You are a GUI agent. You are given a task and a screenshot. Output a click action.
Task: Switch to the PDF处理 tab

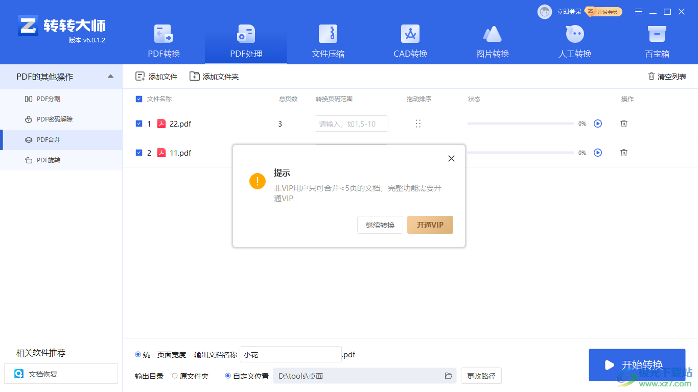click(246, 42)
